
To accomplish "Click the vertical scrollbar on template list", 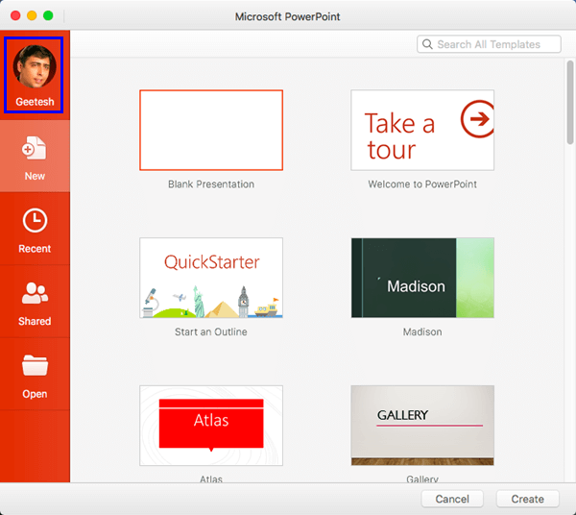I will 570,106.
